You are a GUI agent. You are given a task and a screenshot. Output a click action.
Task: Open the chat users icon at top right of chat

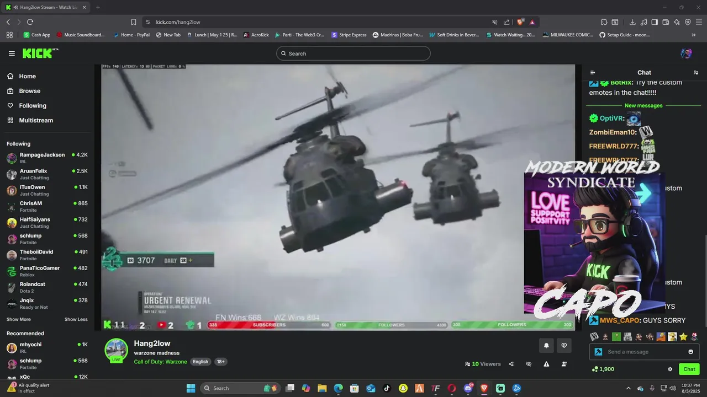coord(695,72)
